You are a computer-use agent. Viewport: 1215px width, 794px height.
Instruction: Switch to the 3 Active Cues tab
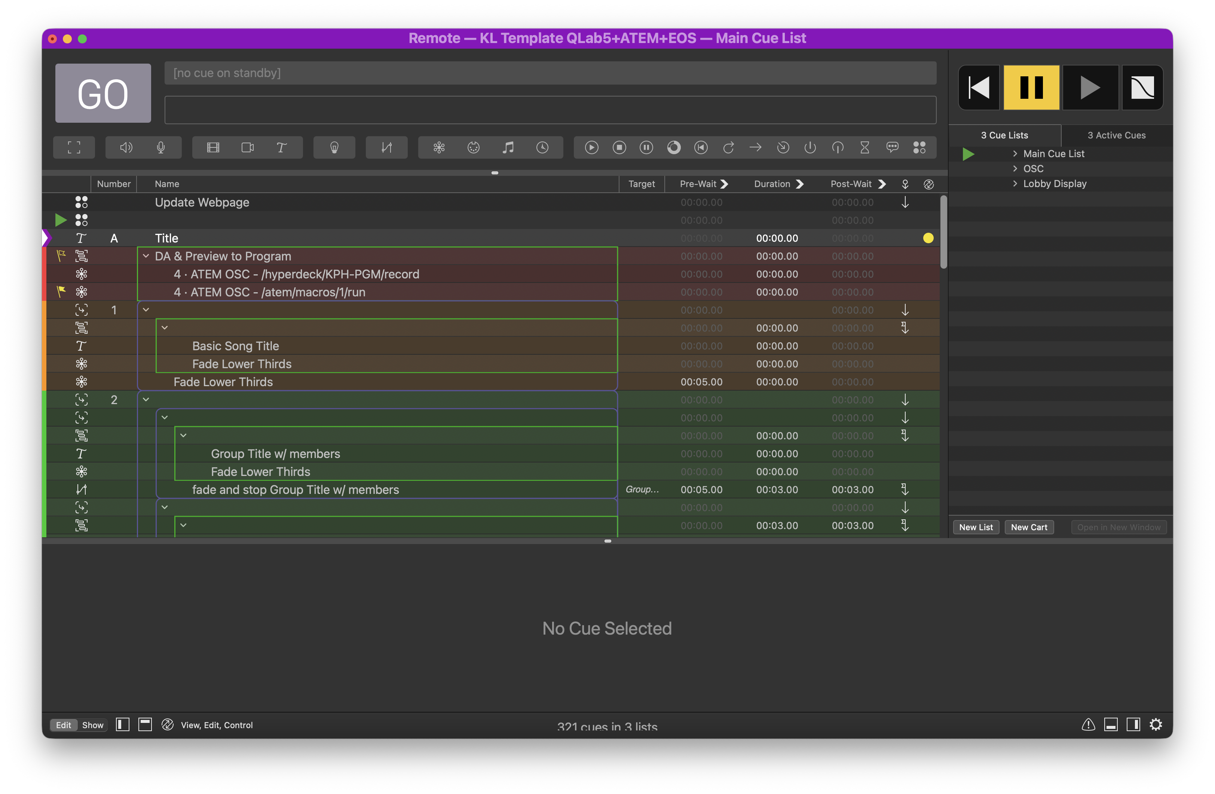1117,135
